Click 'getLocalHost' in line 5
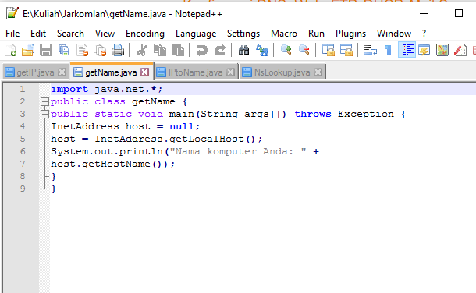 pos(207,139)
